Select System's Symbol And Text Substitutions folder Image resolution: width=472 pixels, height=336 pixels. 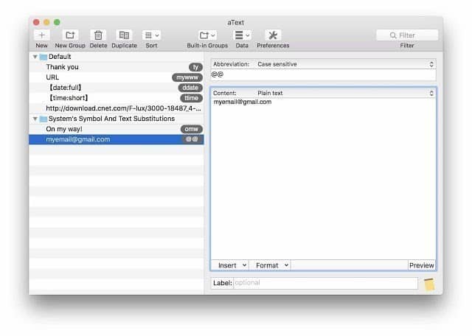point(117,119)
